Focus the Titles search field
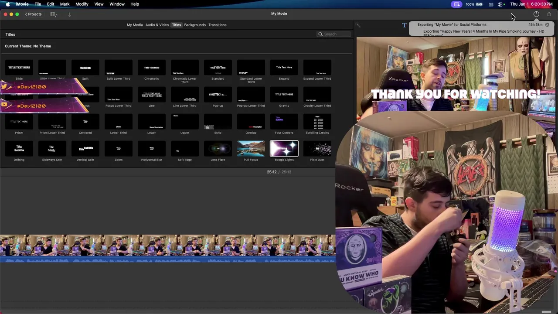The height and width of the screenshot is (314, 558). [x=334, y=34]
